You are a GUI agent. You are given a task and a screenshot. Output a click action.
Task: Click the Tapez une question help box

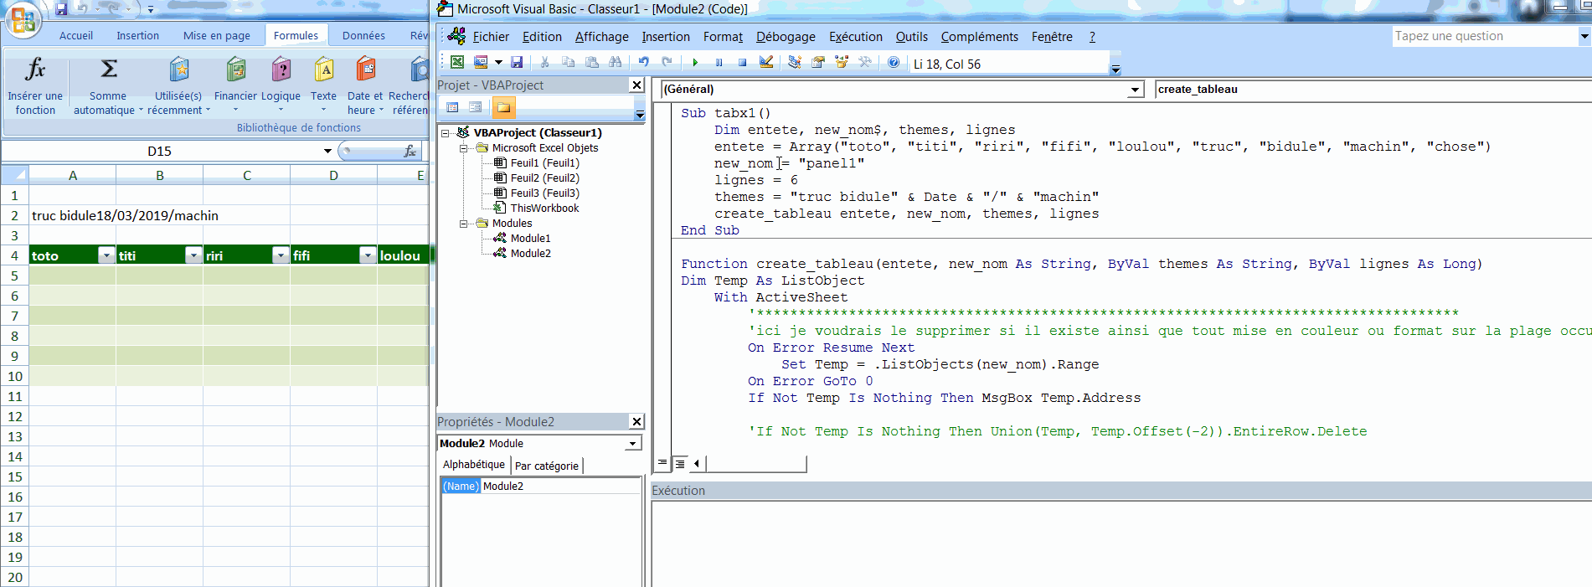1485,36
